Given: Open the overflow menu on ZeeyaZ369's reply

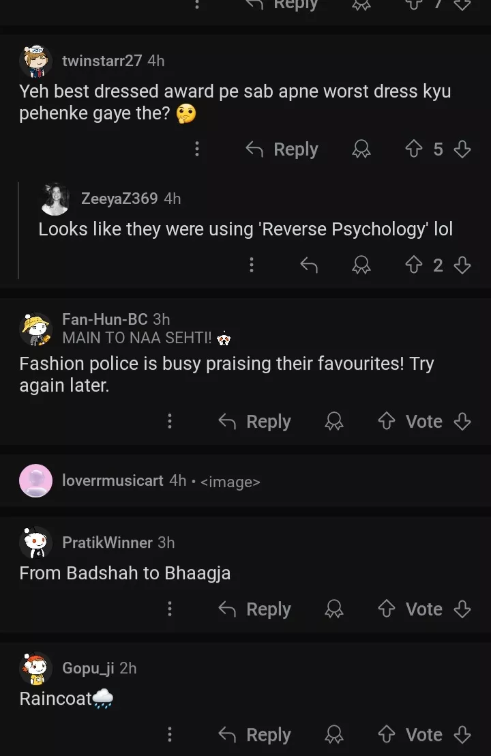Looking at the screenshot, I should pyautogui.click(x=251, y=265).
